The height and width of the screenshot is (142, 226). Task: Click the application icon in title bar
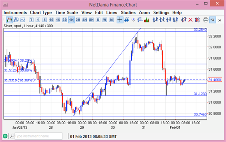coord(5,5)
